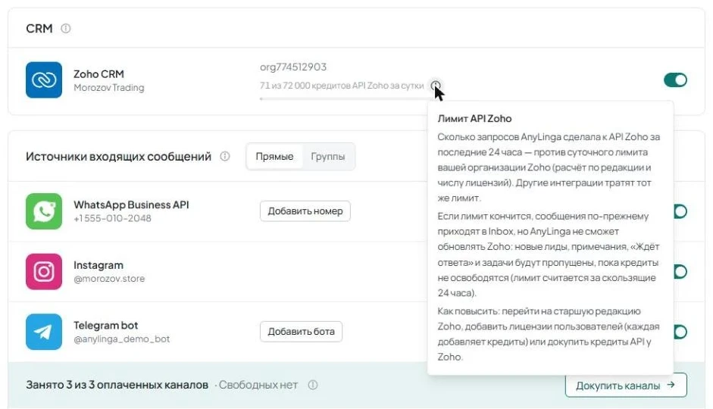Click the CRM section heading
713x409 pixels.
pos(39,29)
